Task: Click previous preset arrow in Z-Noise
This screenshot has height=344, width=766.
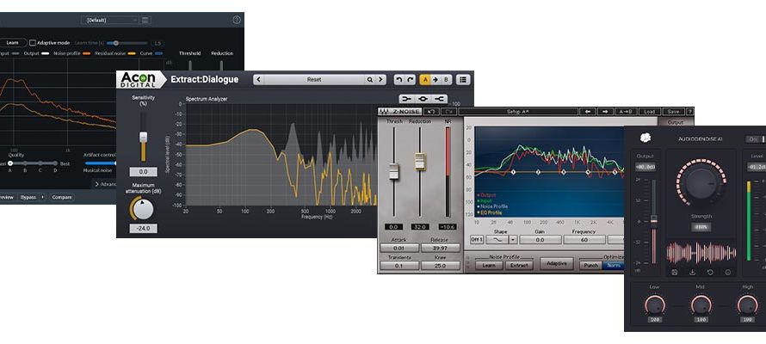Action: (x=588, y=112)
